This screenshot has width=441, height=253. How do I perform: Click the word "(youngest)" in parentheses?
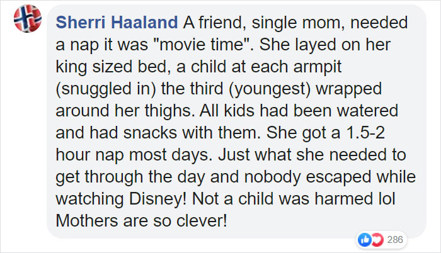tap(270, 89)
